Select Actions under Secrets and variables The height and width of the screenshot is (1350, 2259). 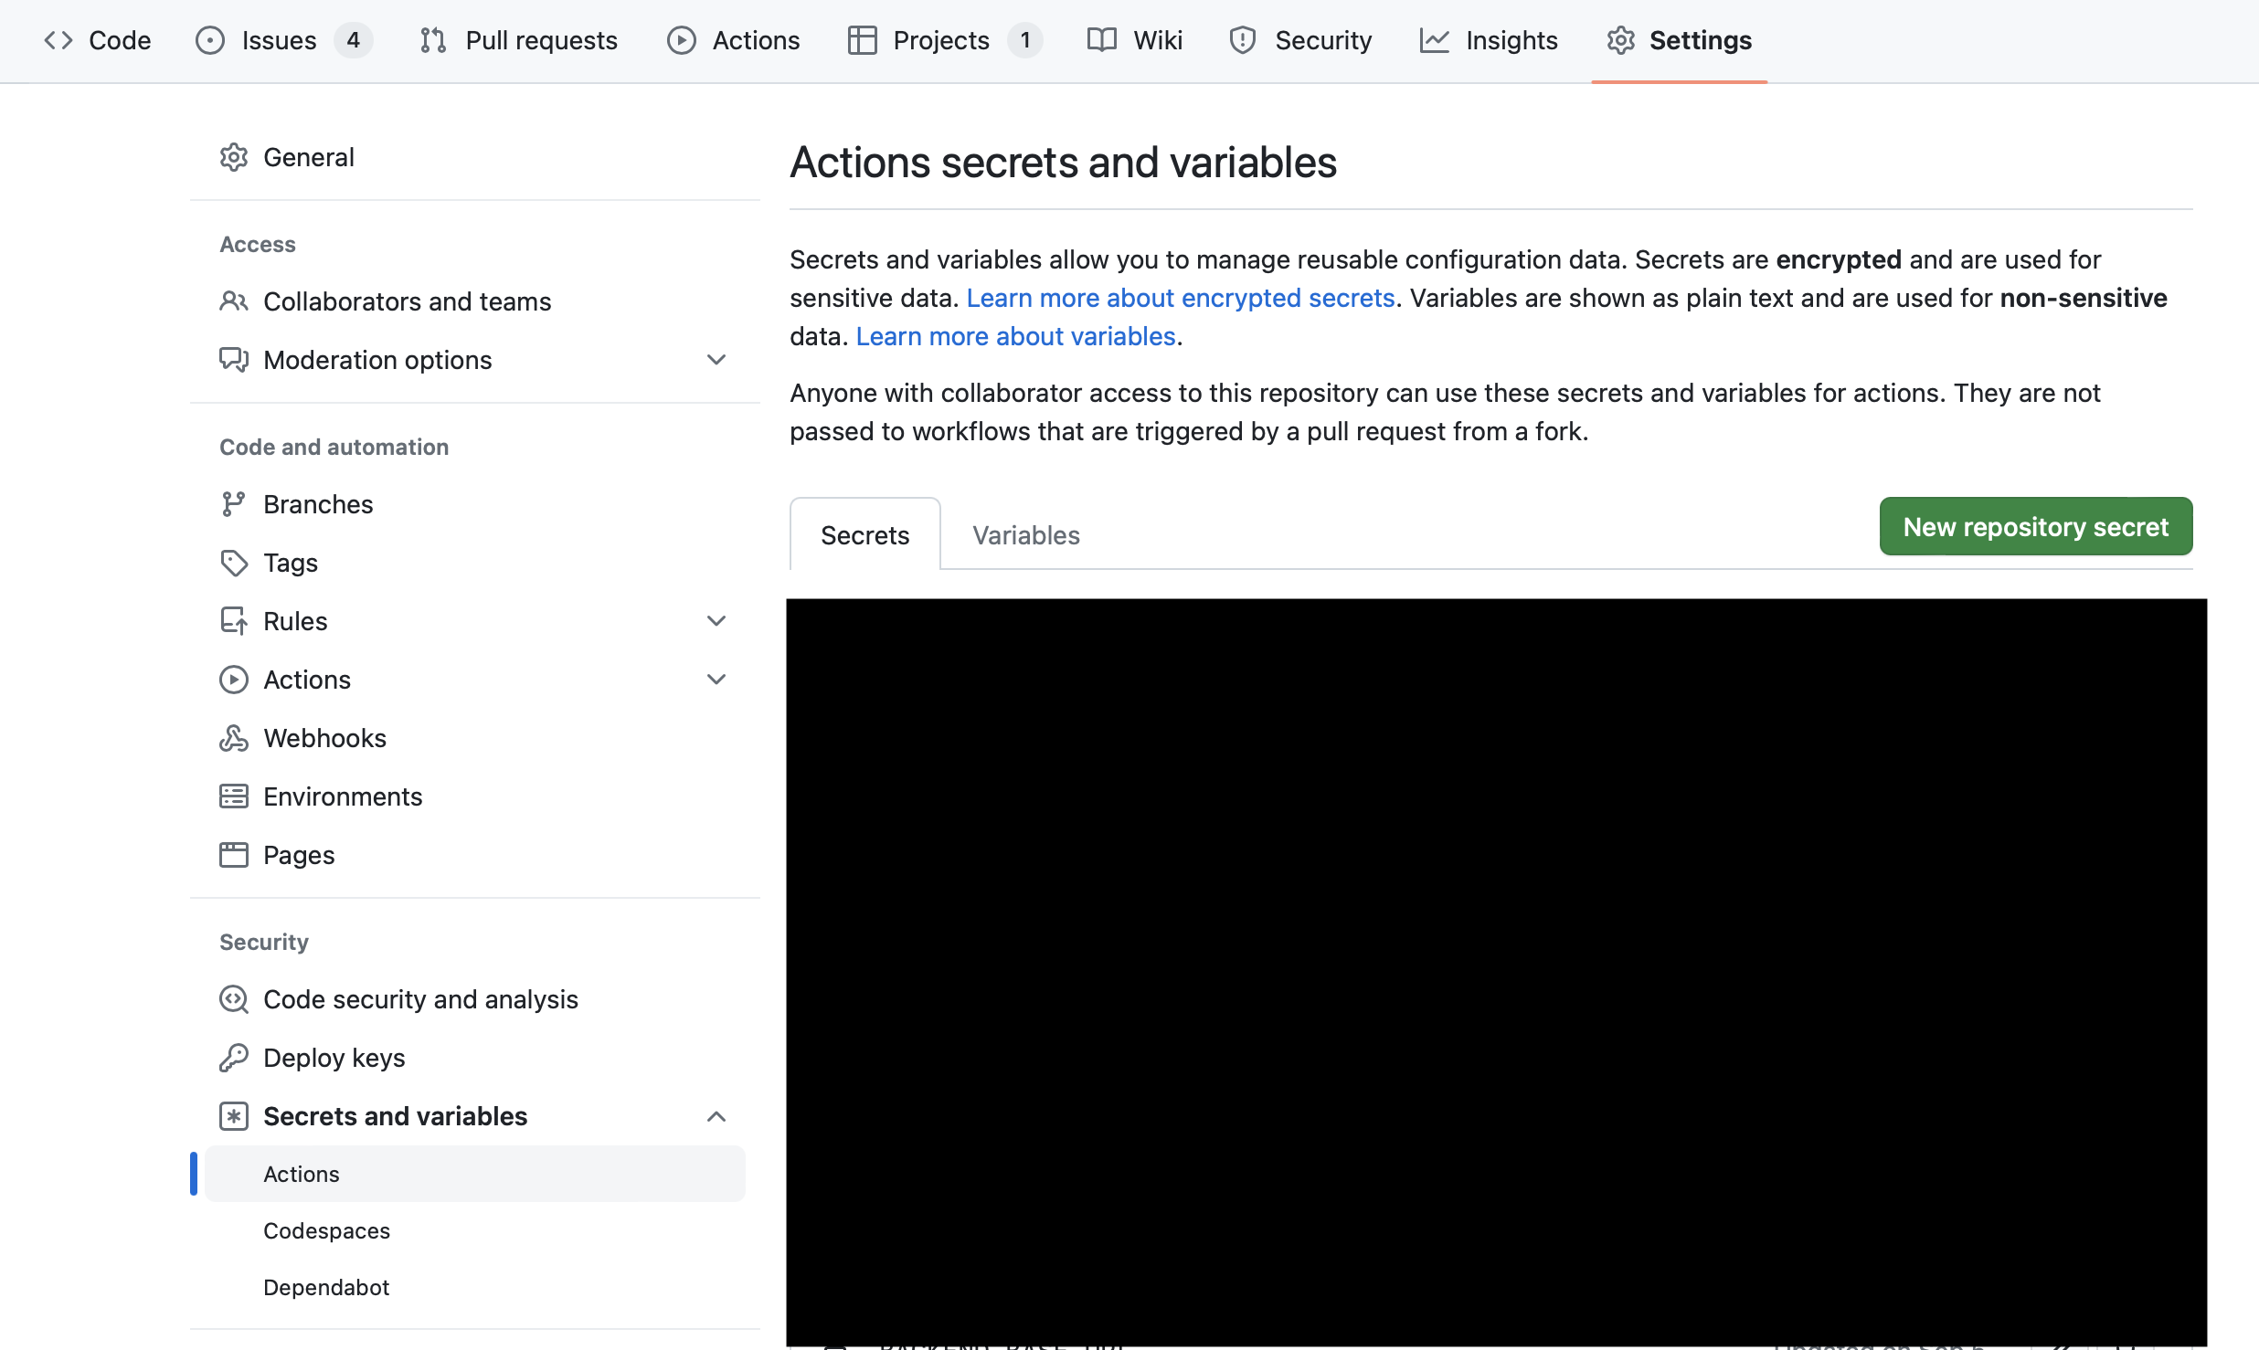click(x=475, y=1174)
